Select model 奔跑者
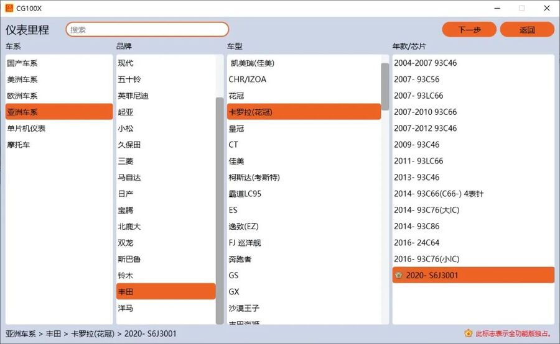This screenshot has height=344, width=560. (x=304, y=259)
